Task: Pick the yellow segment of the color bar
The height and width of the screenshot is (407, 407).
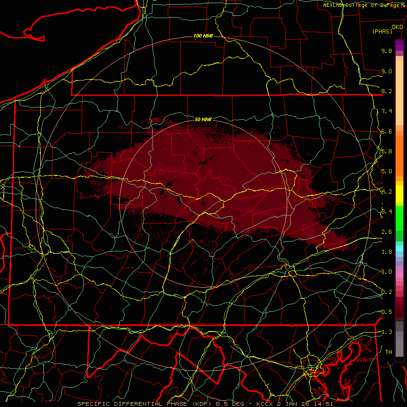Action: click(x=399, y=194)
